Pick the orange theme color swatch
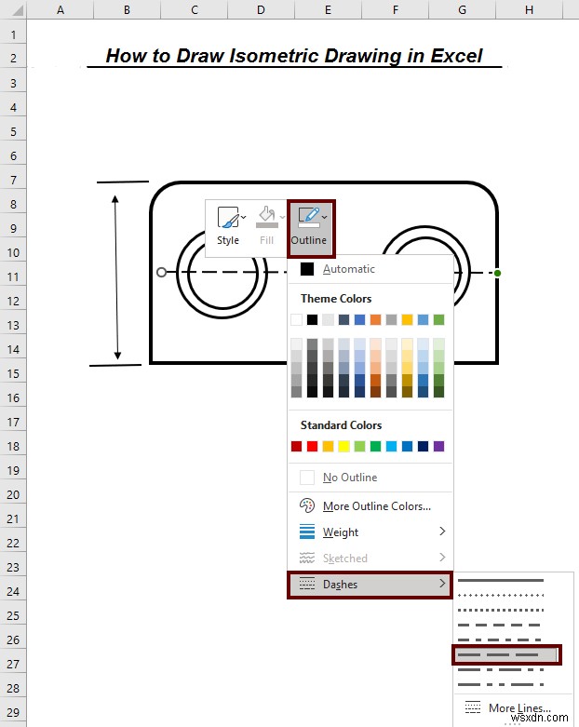The image size is (579, 727). 375,319
